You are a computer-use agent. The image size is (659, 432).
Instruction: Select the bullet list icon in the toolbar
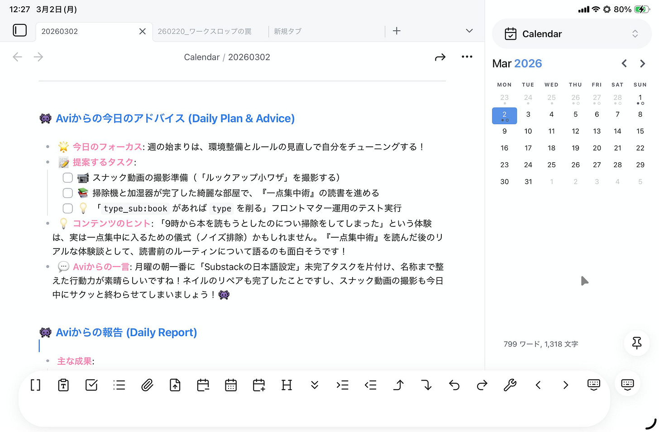pyautogui.click(x=119, y=385)
